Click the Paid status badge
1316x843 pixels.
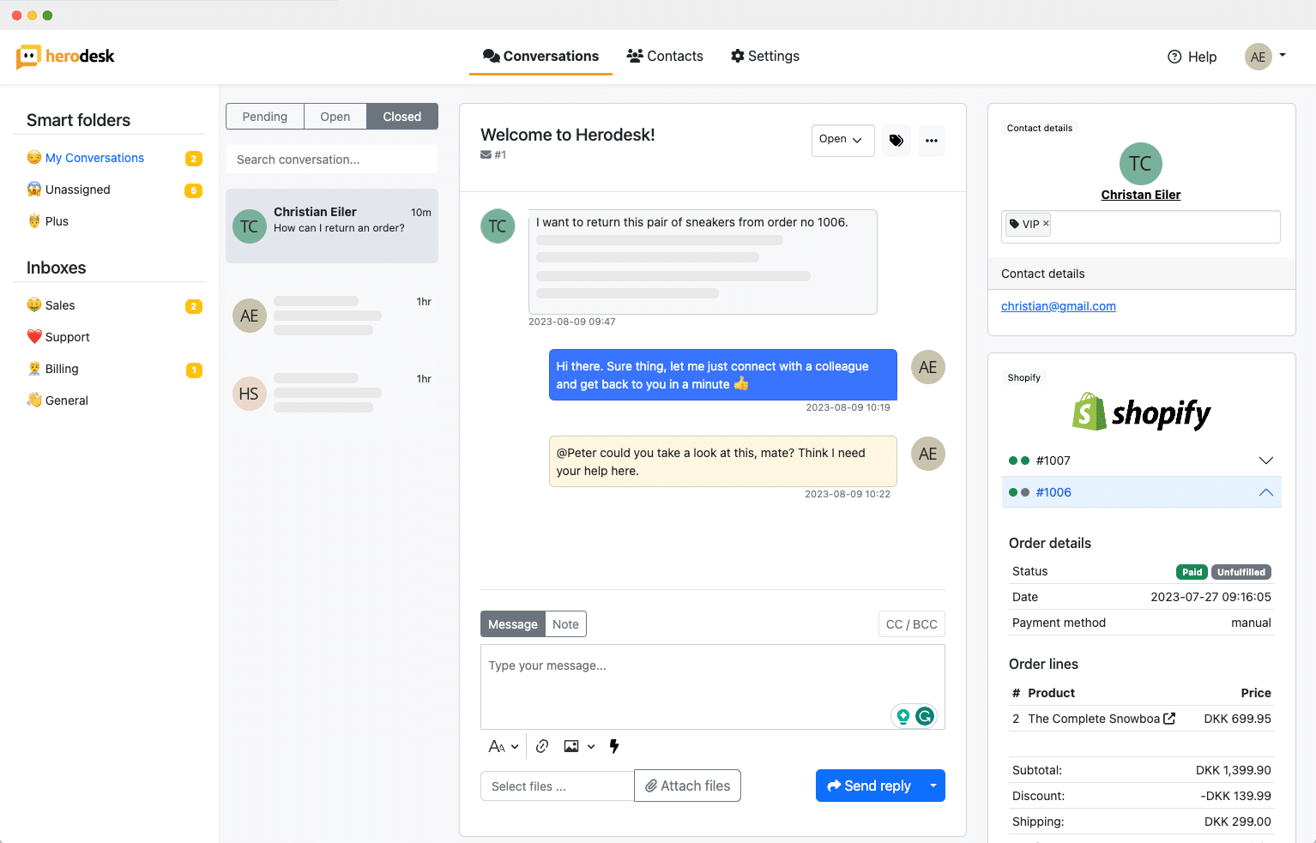1192,572
